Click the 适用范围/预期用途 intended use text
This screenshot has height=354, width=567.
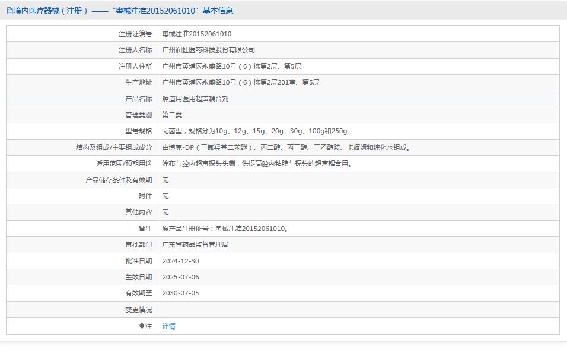tap(257, 163)
